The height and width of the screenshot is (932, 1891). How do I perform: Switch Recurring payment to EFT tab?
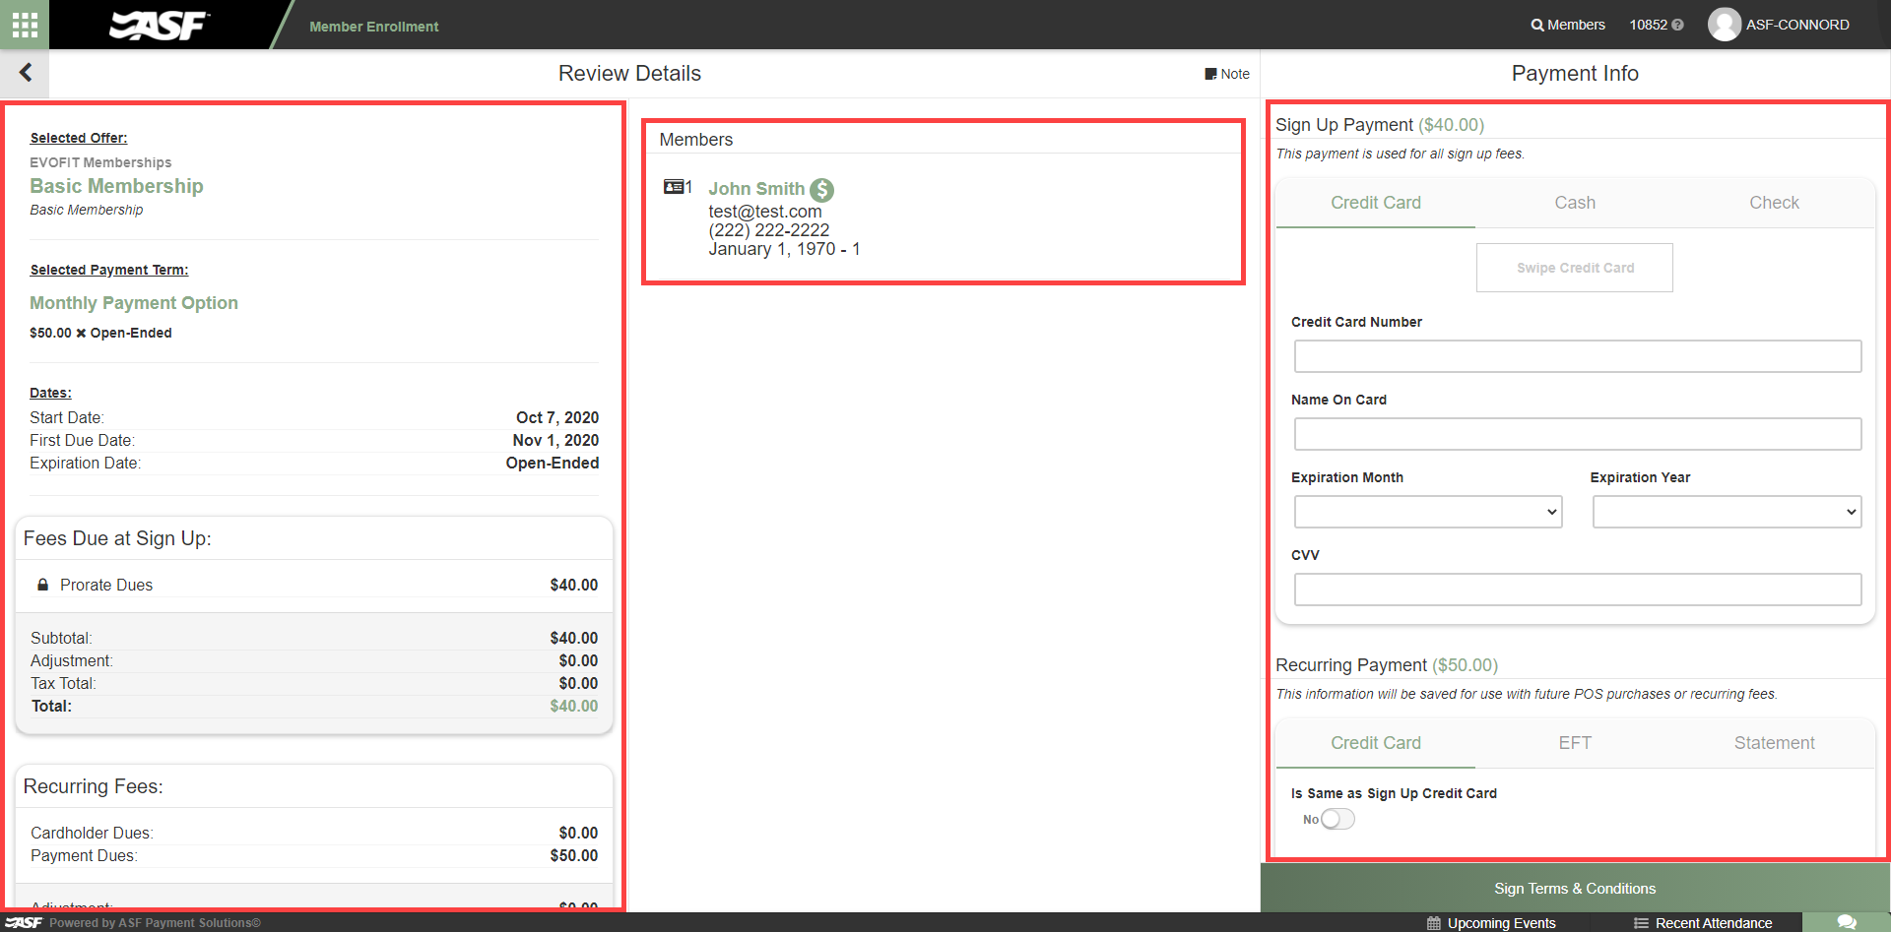tap(1575, 743)
